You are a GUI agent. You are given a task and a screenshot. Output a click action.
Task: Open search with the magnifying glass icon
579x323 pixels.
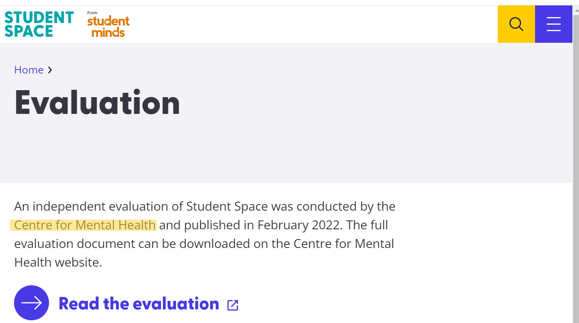click(x=516, y=24)
